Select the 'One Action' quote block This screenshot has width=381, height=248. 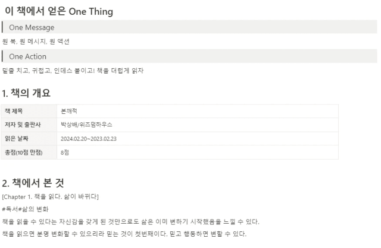(189, 56)
